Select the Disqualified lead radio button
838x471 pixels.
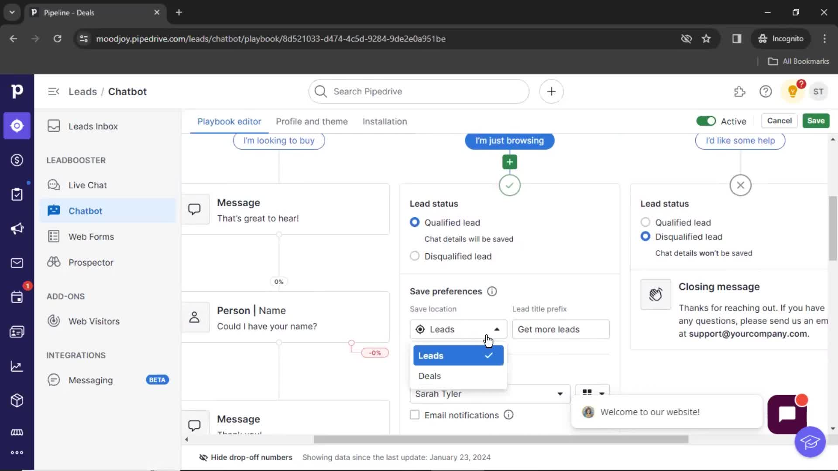click(x=414, y=256)
